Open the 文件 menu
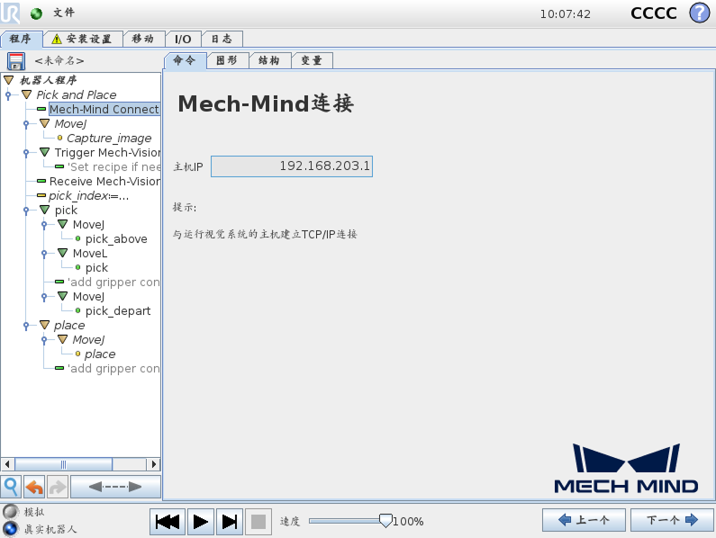 pyautogui.click(x=63, y=13)
